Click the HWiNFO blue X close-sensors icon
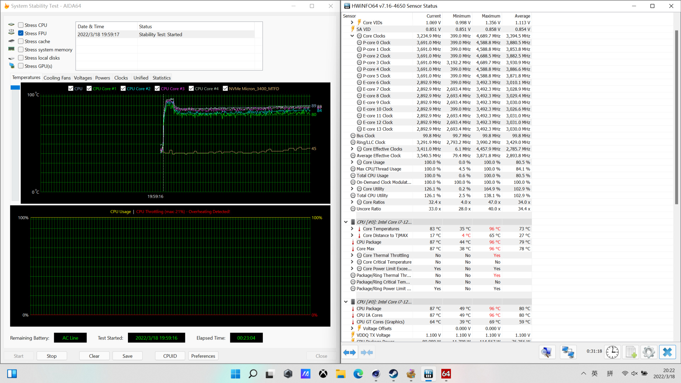The height and width of the screenshot is (383, 681). coord(667,352)
